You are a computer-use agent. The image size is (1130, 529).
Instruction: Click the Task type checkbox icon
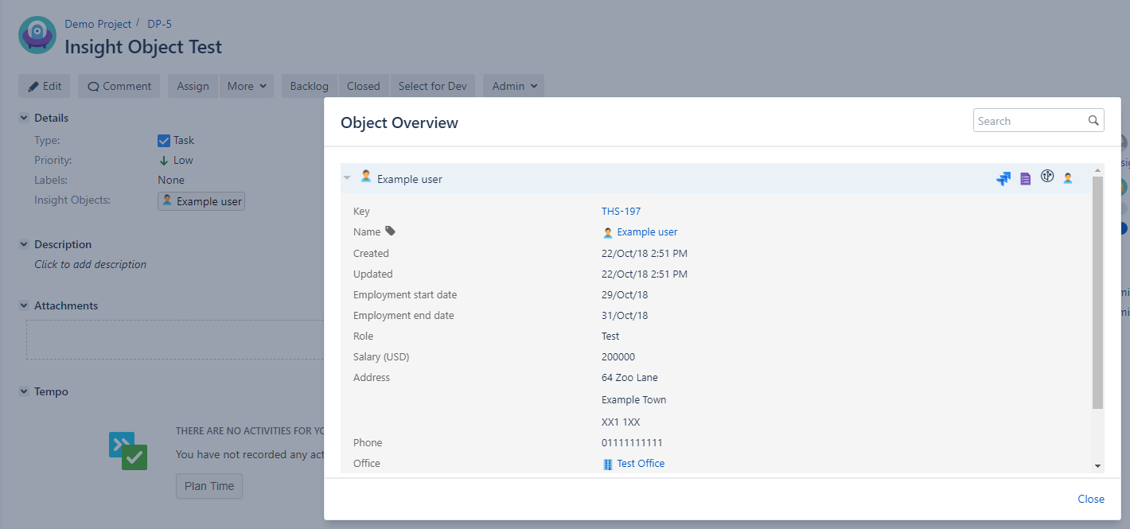164,141
